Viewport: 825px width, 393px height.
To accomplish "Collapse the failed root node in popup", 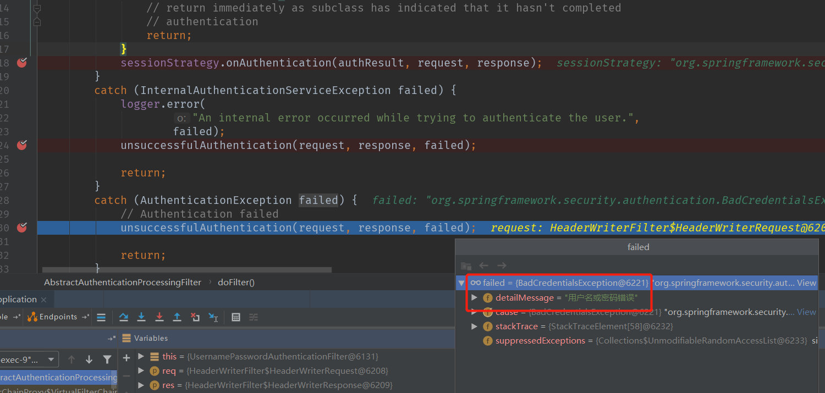I will point(461,283).
